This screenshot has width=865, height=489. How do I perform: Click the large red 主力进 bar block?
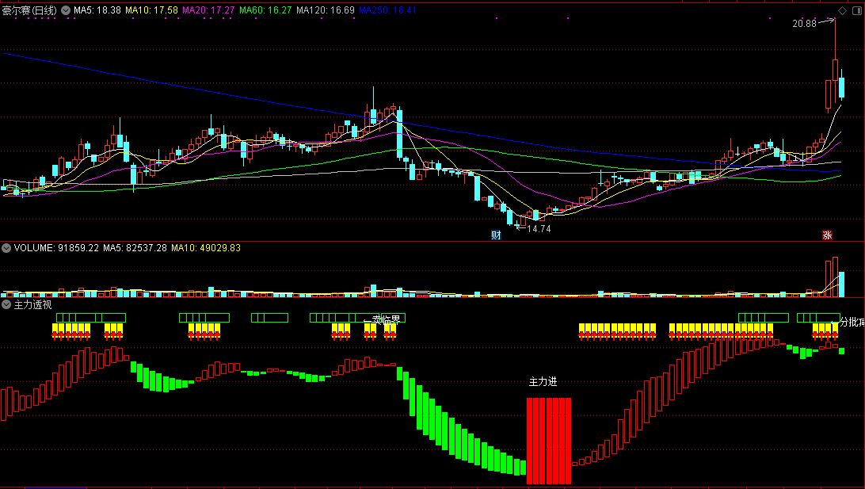pyautogui.click(x=549, y=441)
